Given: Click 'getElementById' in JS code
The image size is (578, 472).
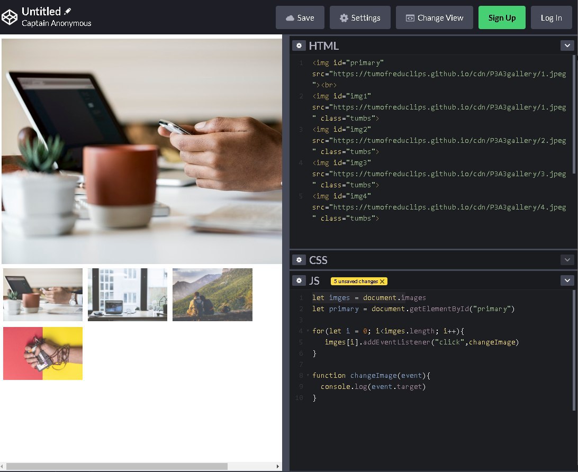Looking at the screenshot, I should [439, 309].
